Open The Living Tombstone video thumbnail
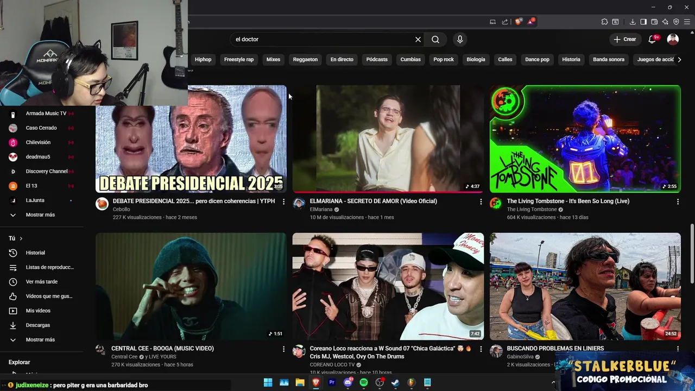This screenshot has width=695, height=391. pos(585,139)
